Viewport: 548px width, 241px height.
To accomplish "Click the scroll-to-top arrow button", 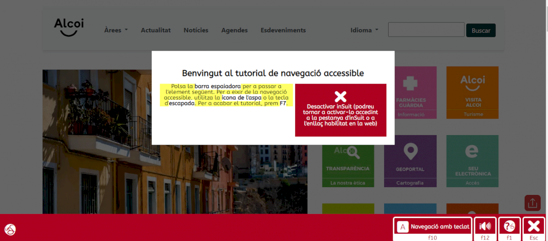I will pos(532,203).
